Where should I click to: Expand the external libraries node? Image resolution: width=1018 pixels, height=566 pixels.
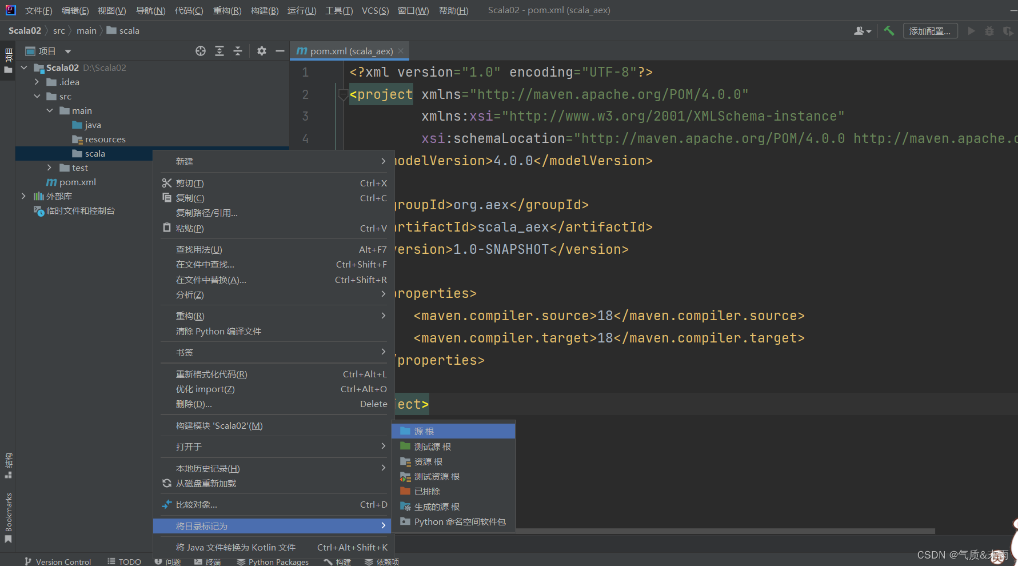23,196
